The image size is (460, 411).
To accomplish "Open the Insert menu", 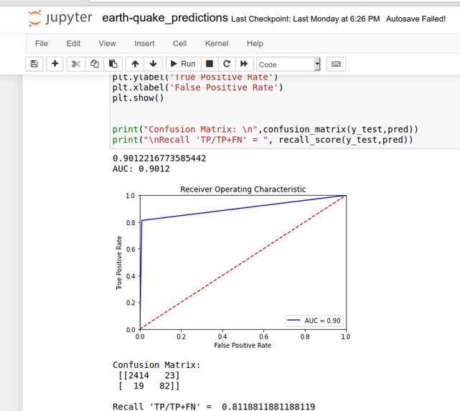I will click(x=144, y=43).
